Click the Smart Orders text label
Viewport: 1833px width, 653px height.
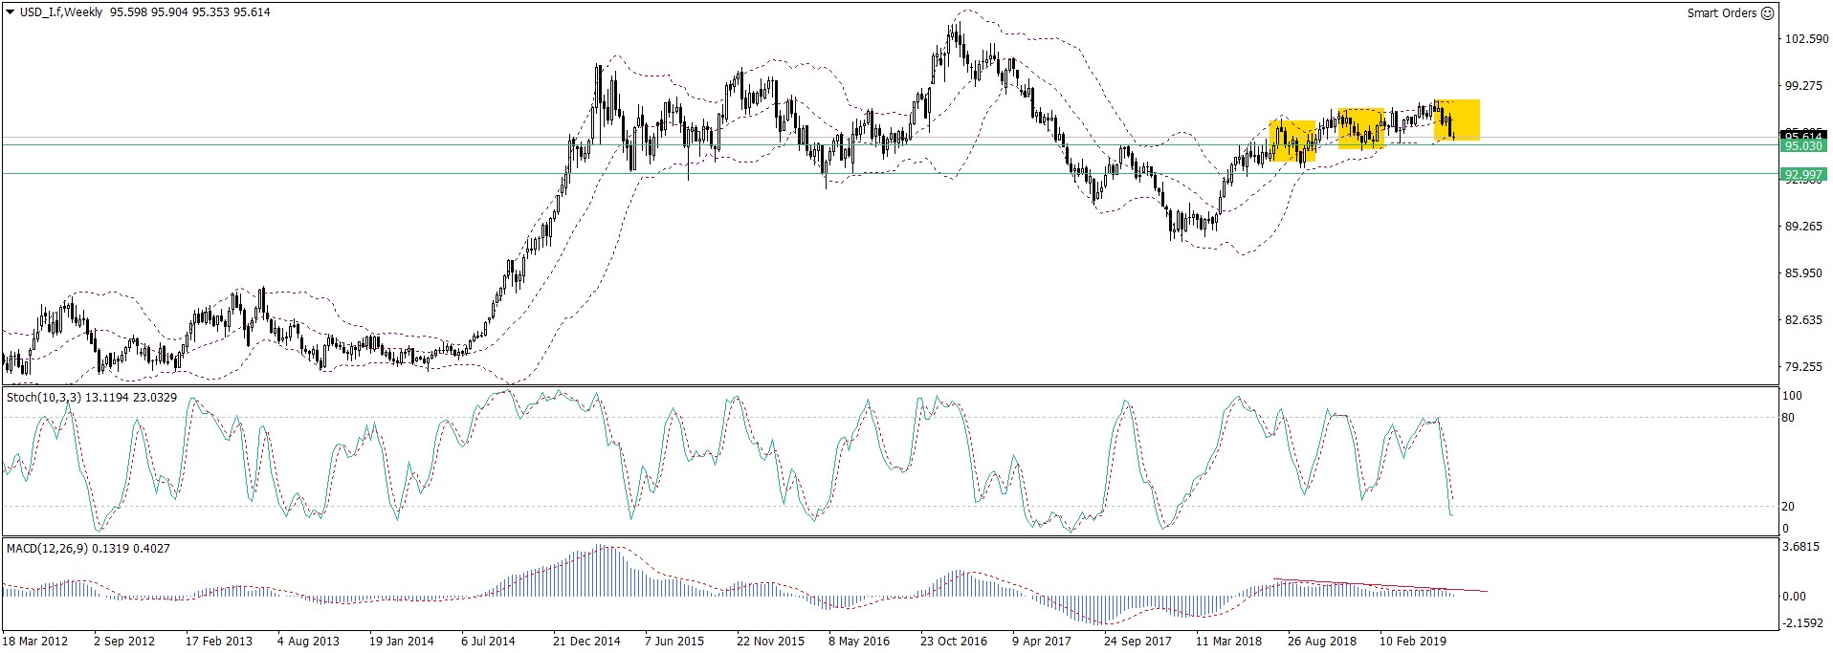1721,13
